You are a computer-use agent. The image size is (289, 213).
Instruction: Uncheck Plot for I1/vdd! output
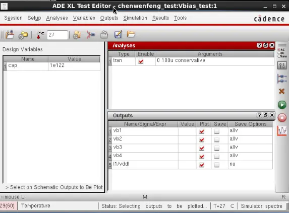202,165
